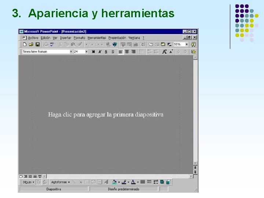Toggle Bold formatting
Screen dimensions: 264x198
(93, 52)
